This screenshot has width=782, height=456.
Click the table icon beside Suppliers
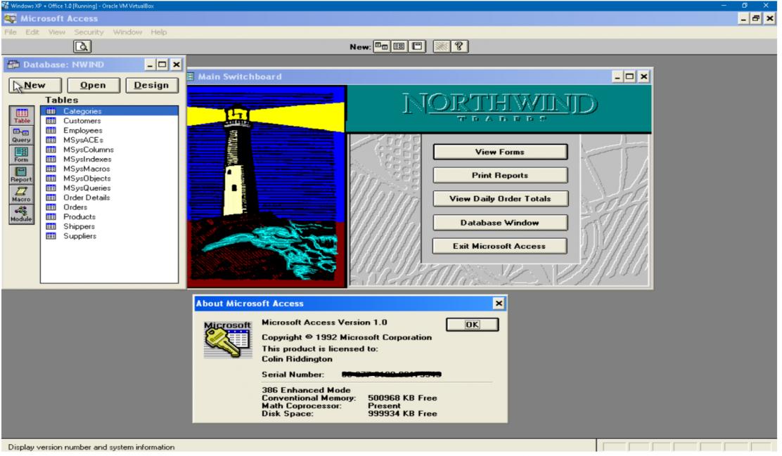(51, 235)
